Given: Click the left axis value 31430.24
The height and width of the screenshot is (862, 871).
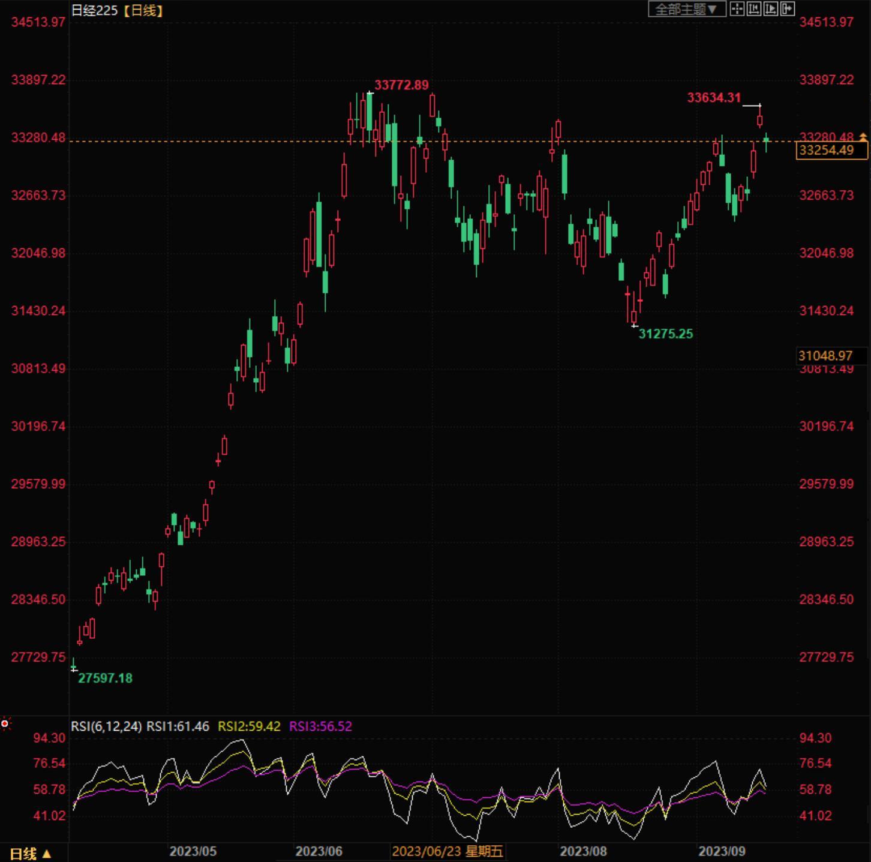Looking at the screenshot, I should click(x=38, y=311).
